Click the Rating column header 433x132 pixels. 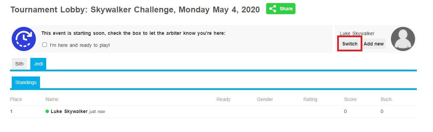coord(310,99)
